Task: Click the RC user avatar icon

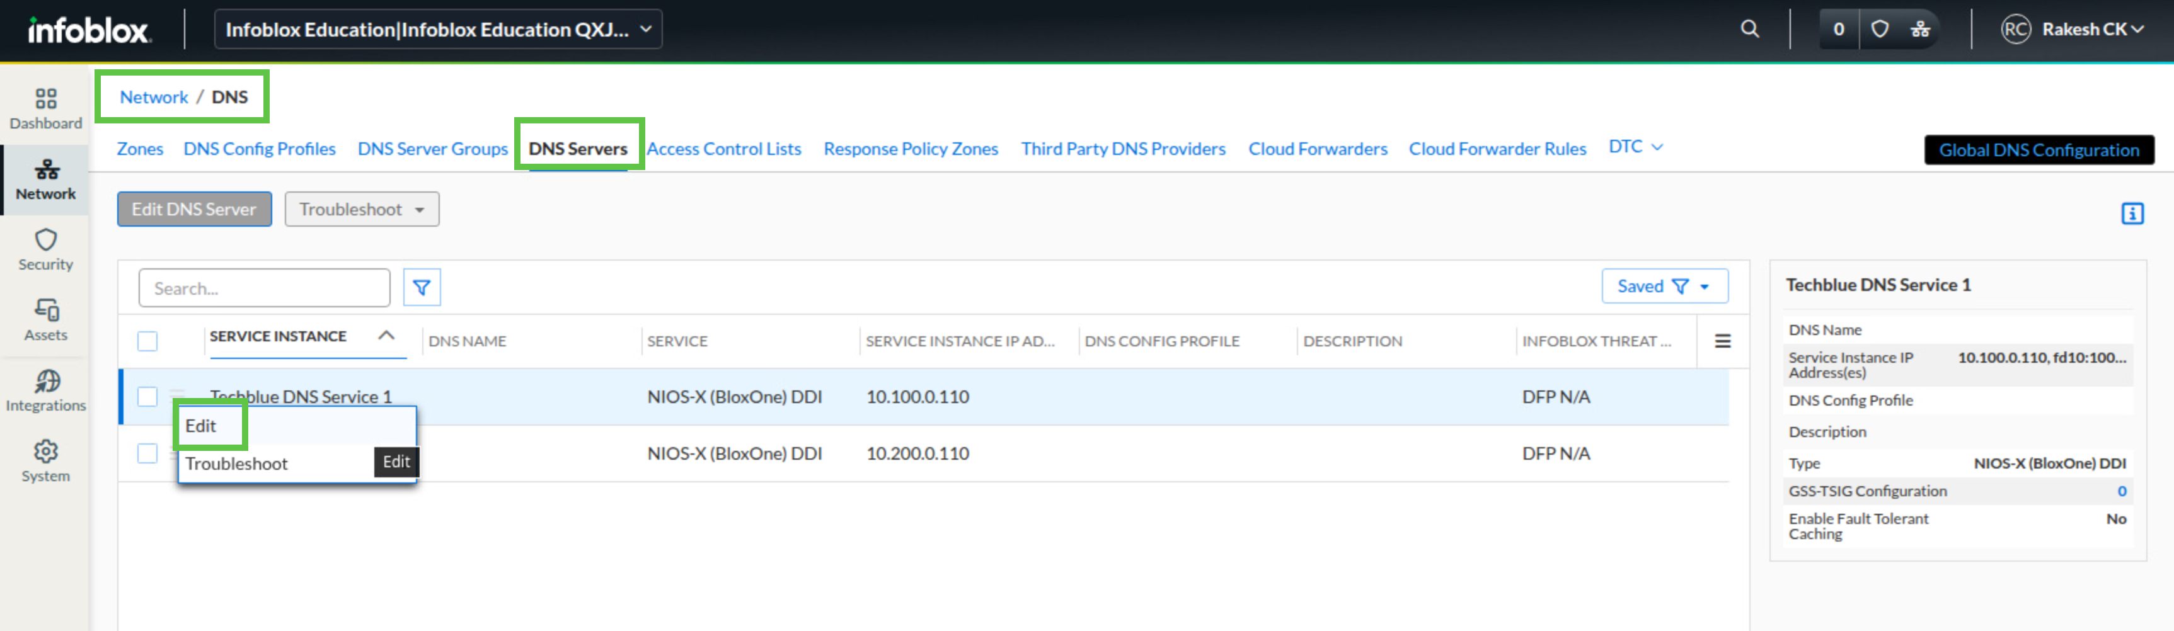Action: tap(2015, 30)
